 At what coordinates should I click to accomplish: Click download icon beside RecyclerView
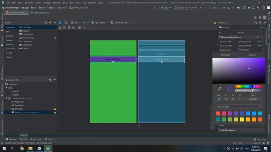point(55,38)
